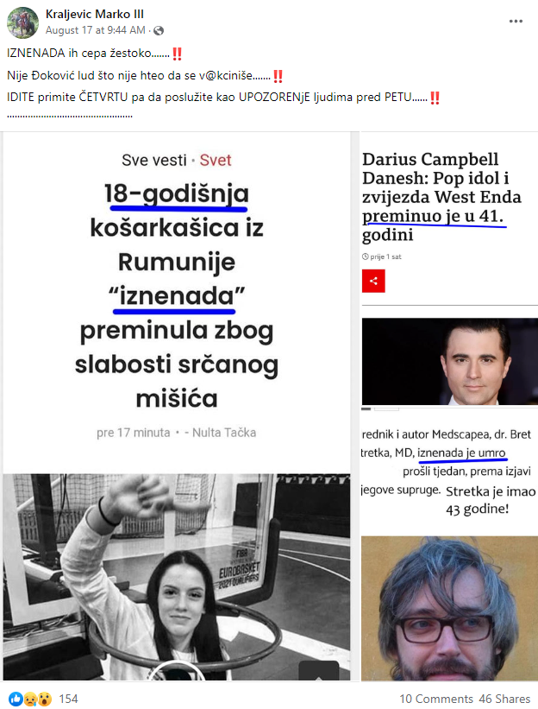Open the Romanian basketball player photo
Viewport: 538px width, 709px height.
point(177,577)
